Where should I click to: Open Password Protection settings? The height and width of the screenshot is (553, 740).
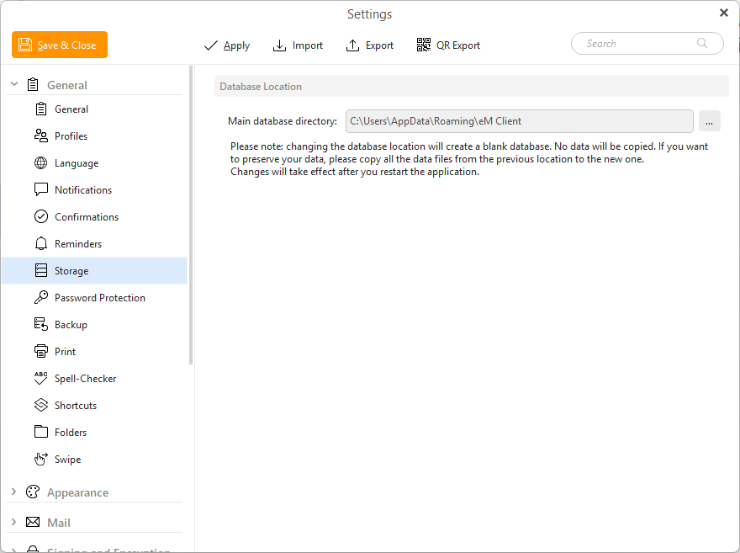[x=94, y=297]
